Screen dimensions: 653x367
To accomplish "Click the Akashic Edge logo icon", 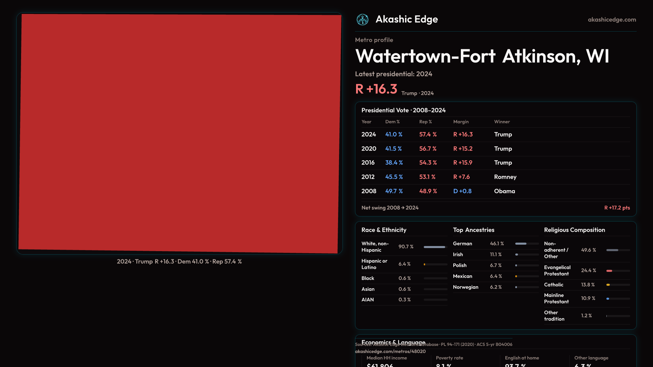I will click(362, 20).
